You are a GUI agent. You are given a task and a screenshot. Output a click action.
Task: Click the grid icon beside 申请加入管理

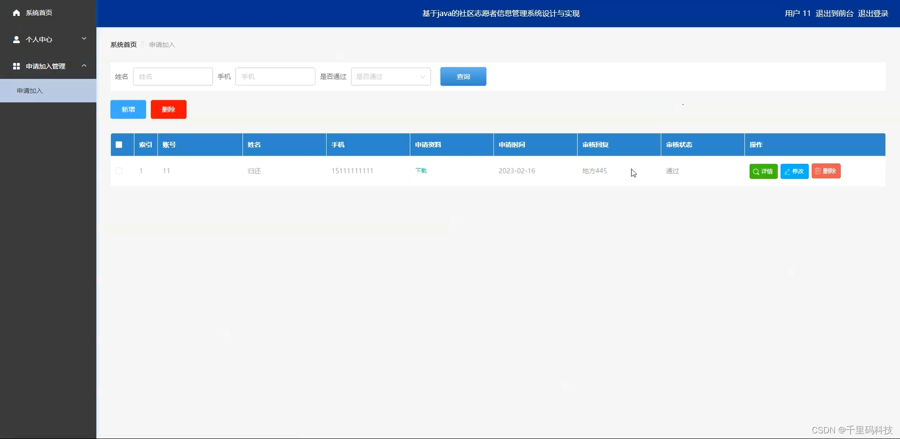16,66
